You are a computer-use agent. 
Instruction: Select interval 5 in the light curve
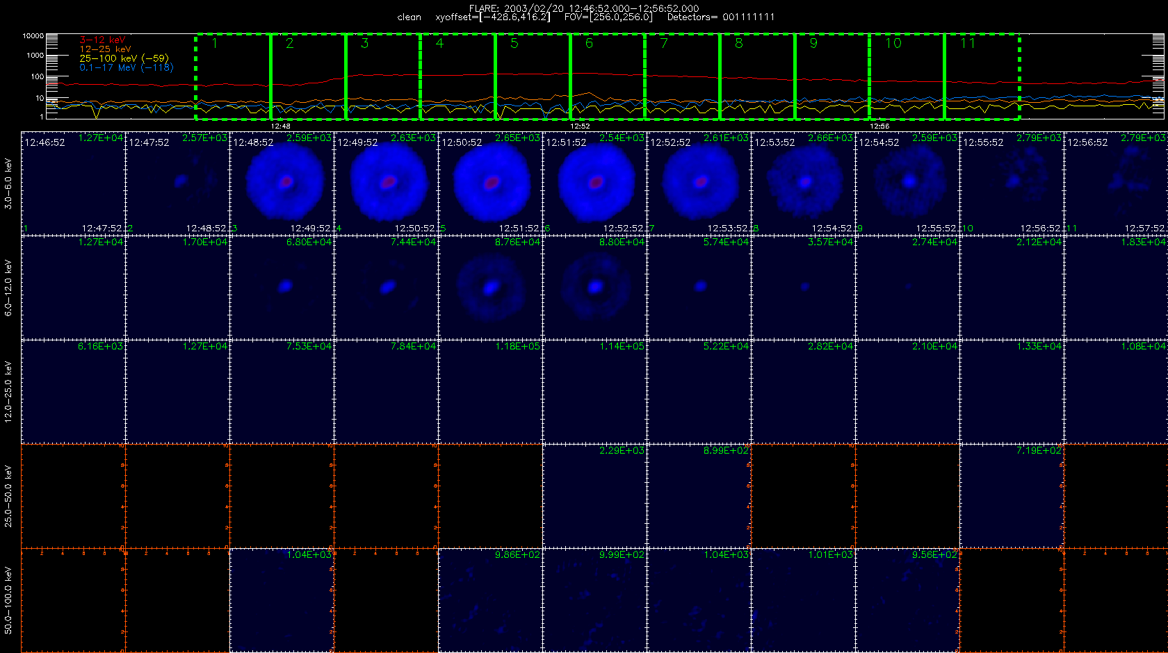tap(533, 76)
